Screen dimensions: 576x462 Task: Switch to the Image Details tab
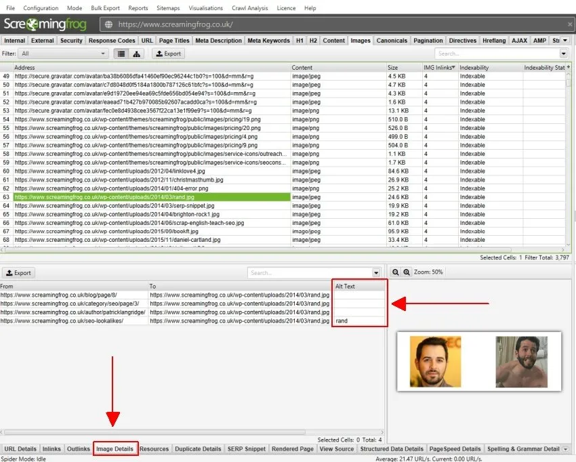click(115, 448)
